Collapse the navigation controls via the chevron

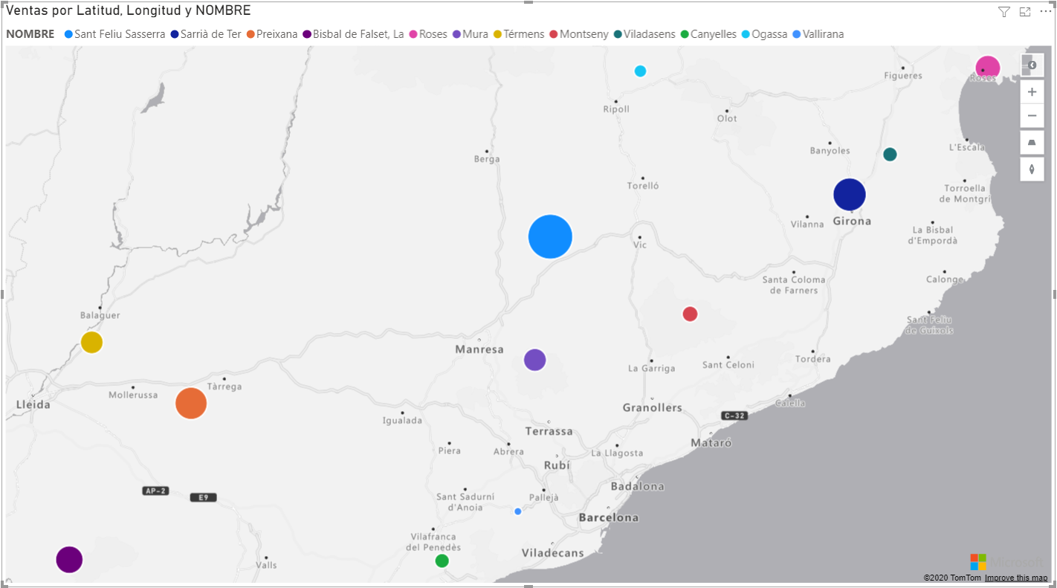point(1032,65)
